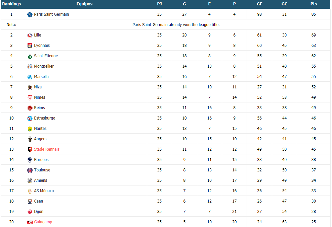Click the AS Mónaco club badge
Screen dimensions: 332x227
click(30, 191)
